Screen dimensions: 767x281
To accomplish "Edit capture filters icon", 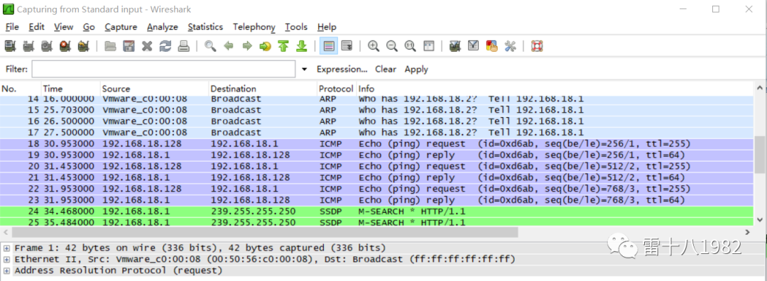I will pyautogui.click(x=455, y=46).
